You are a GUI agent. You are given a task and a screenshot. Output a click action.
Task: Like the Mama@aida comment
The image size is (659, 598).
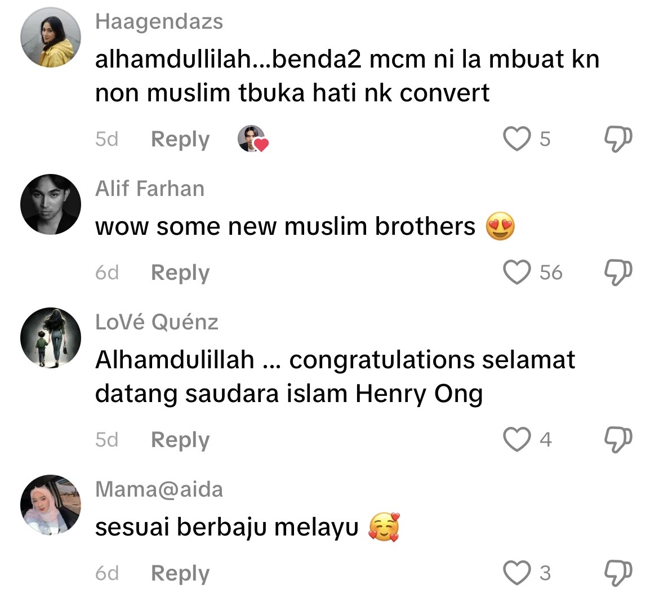(x=516, y=573)
